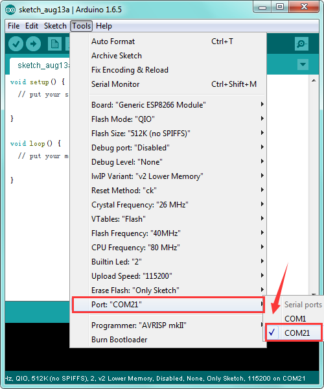Choose Archive Sketch menu entry
This screenshot has width=324, height=389.
[168, 56]
